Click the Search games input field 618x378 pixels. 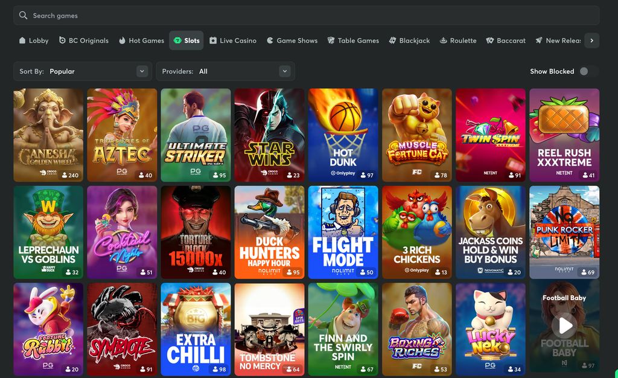point(306,15)
